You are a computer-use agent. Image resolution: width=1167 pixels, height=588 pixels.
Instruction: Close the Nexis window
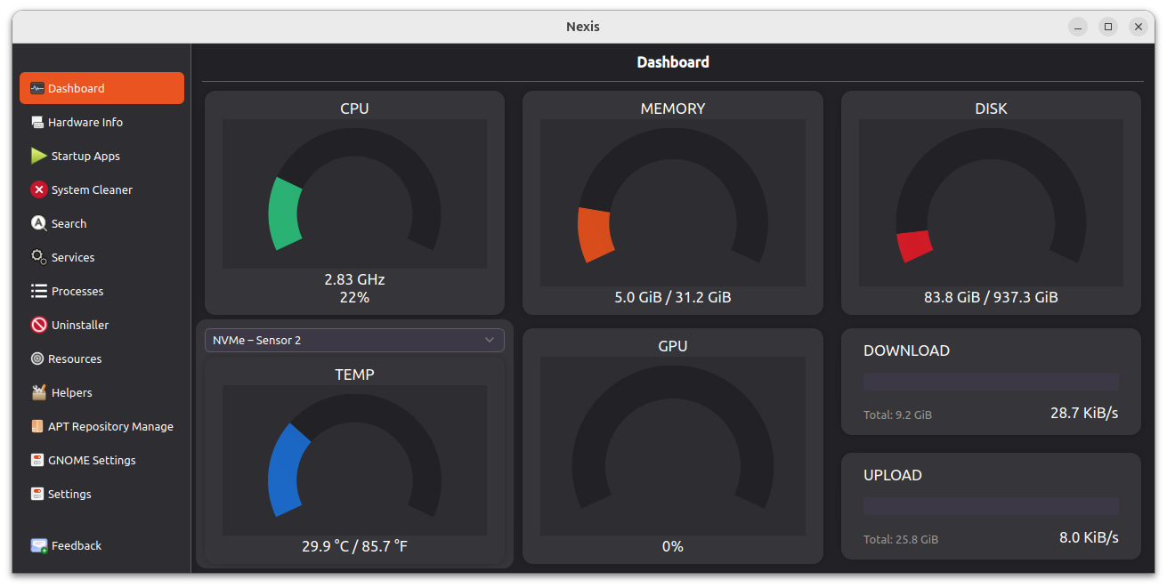(1139, 27)
